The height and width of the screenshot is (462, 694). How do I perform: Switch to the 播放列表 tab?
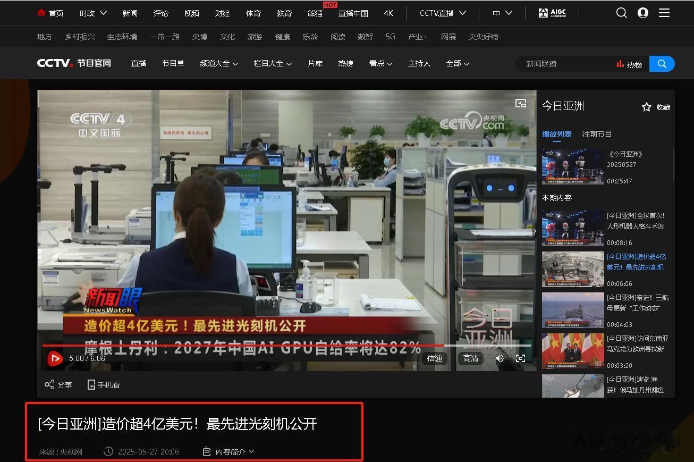(557, 134)
